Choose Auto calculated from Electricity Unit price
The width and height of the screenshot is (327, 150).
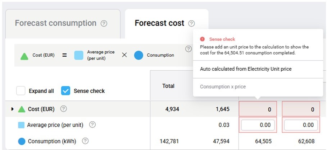tap(246, 69)
